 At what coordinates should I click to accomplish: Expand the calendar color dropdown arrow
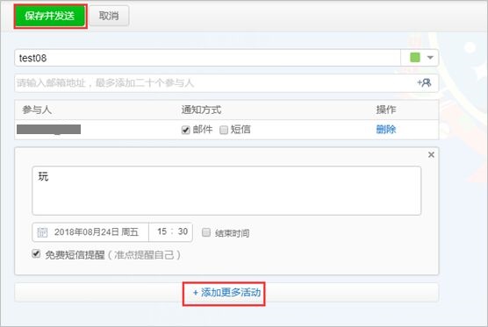point(430,58)
